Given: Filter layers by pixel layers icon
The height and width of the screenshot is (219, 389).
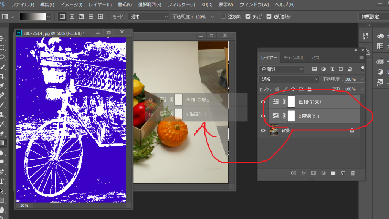Looking at the screenshot, I should tap(314, 69).
